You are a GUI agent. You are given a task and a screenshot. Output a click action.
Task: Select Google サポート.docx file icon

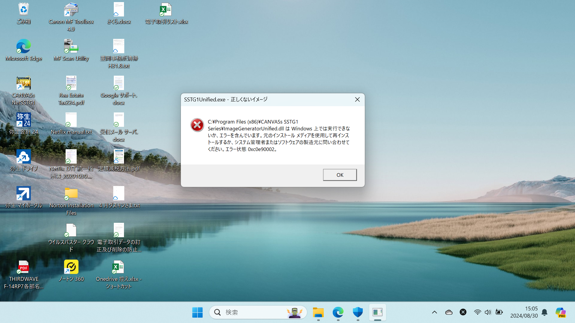click(119, 91)
